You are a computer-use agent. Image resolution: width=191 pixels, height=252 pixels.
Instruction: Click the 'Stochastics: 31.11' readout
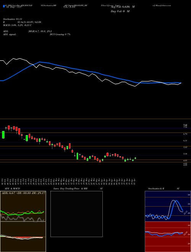click(12, 19)
